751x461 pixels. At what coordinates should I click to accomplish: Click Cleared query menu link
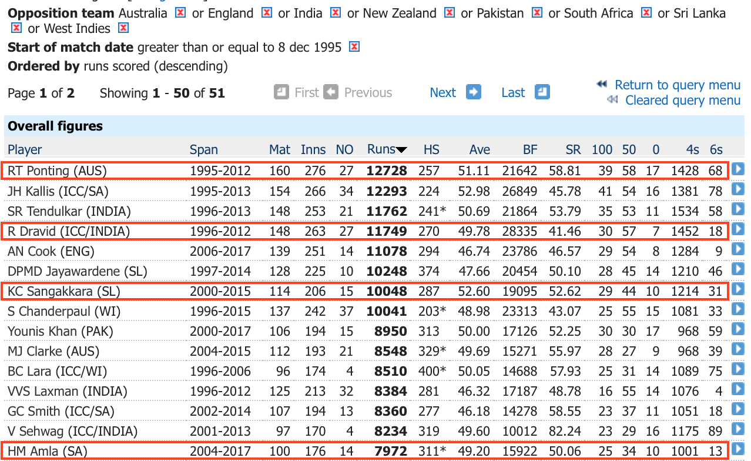click(683, 100)
